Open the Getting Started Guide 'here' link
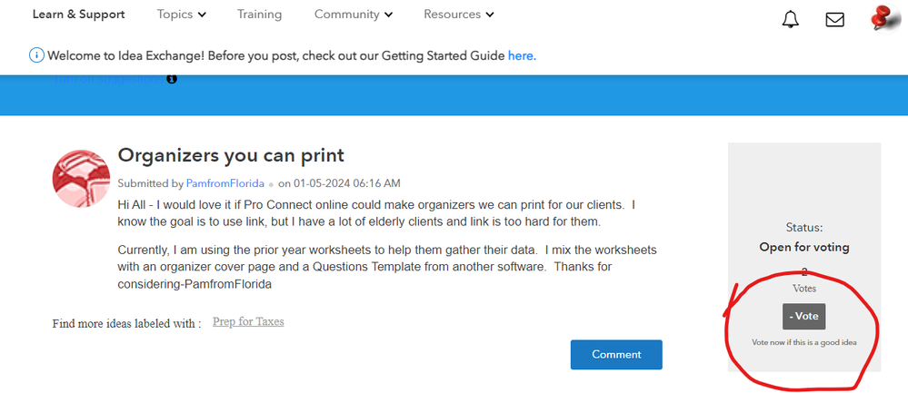Image resolution: width=908 pixels, height=393 pixels. click(522, 55)
